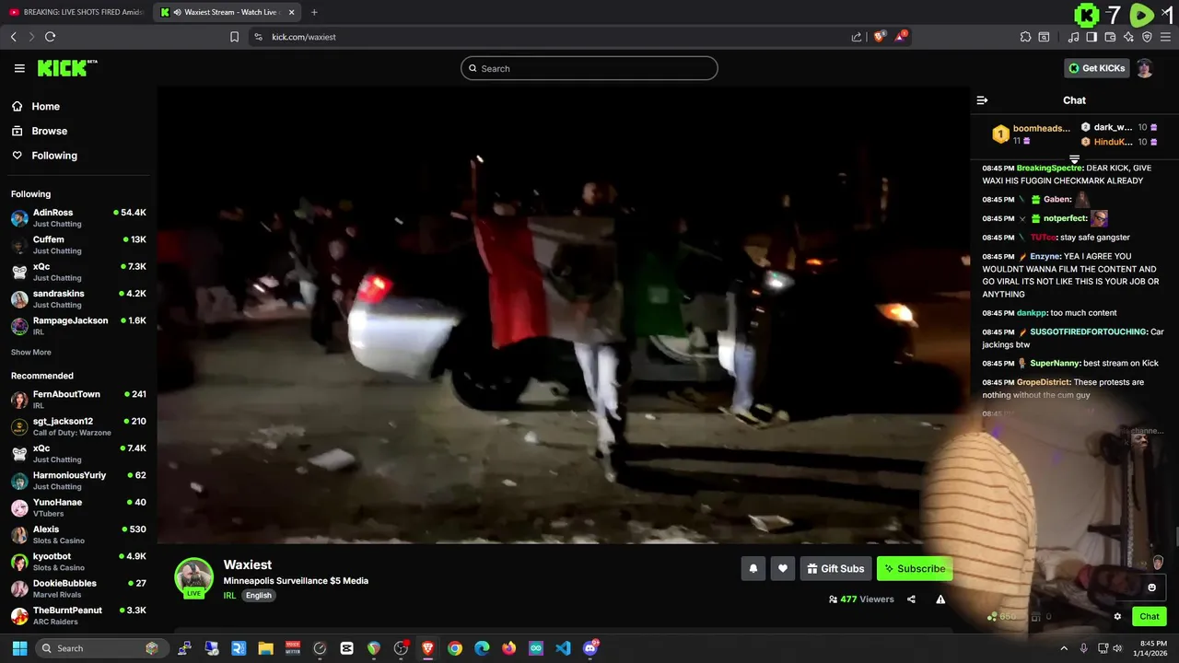Open browser main menu
The image size is (1179, 663).
click(x=1166, y=37)
